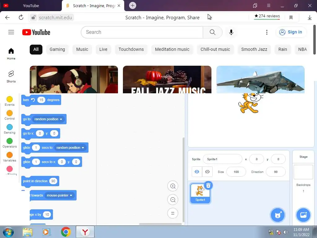
Task: Open browser downloads
Action: [310, 18]
